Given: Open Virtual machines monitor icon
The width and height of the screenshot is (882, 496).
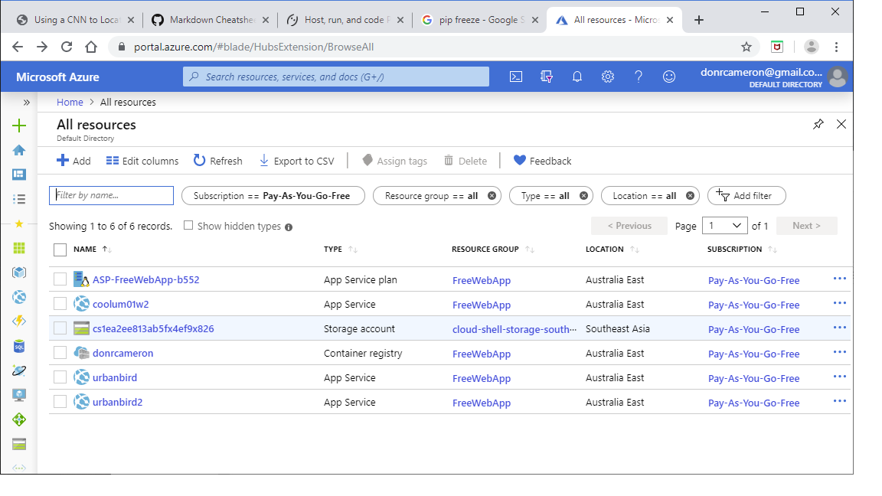Looking at the screenshot, I should click(x=19, y=395).
